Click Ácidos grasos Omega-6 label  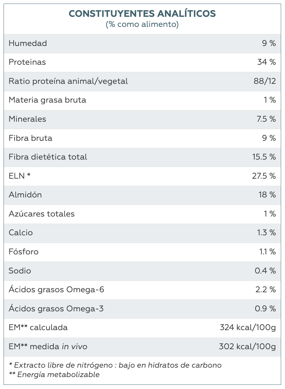pyautogui.click(x=57, y=290)
